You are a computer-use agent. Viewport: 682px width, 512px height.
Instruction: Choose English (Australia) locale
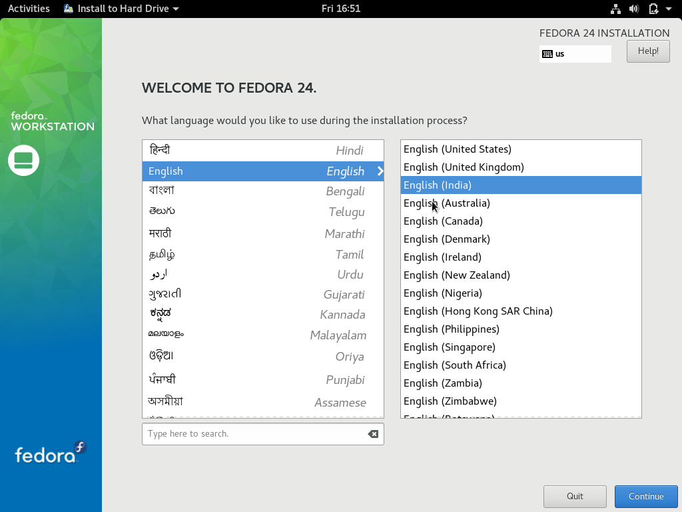(x=521, y=203)
